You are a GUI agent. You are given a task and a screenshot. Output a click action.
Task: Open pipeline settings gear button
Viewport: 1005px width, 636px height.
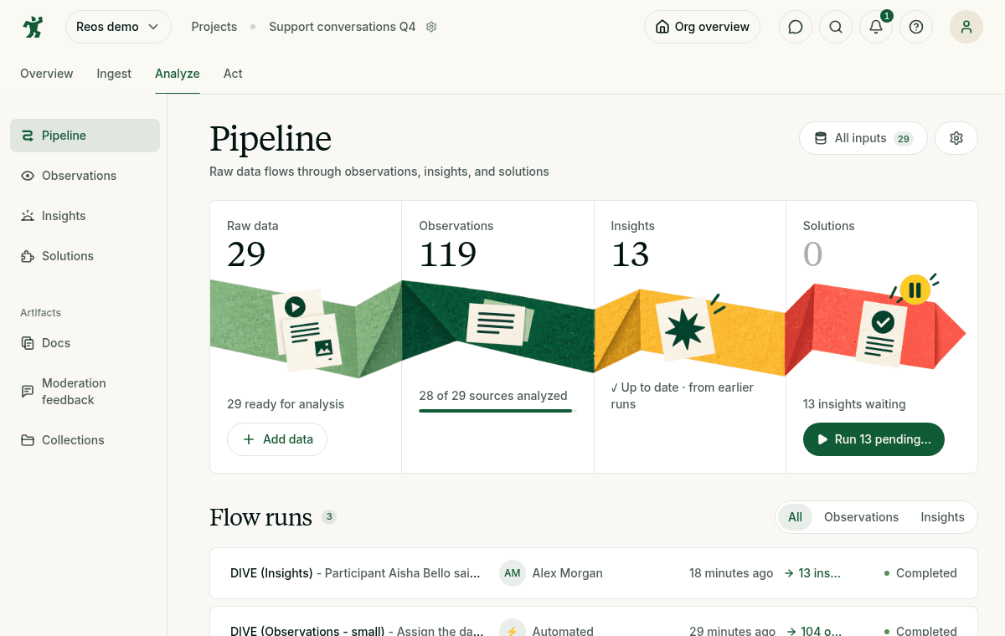(x=956, y=138)
